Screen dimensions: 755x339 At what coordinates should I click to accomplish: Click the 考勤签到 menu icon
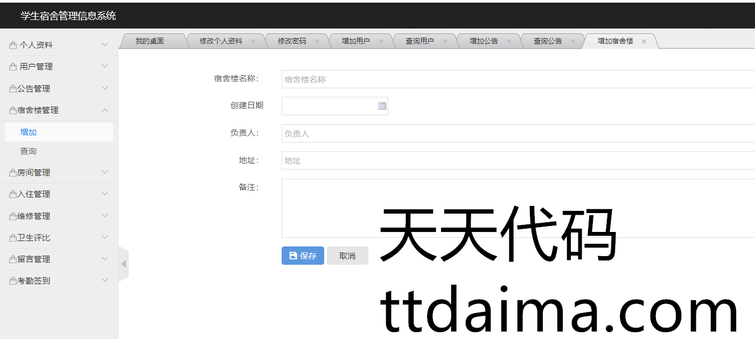click(x=13, y=281)
